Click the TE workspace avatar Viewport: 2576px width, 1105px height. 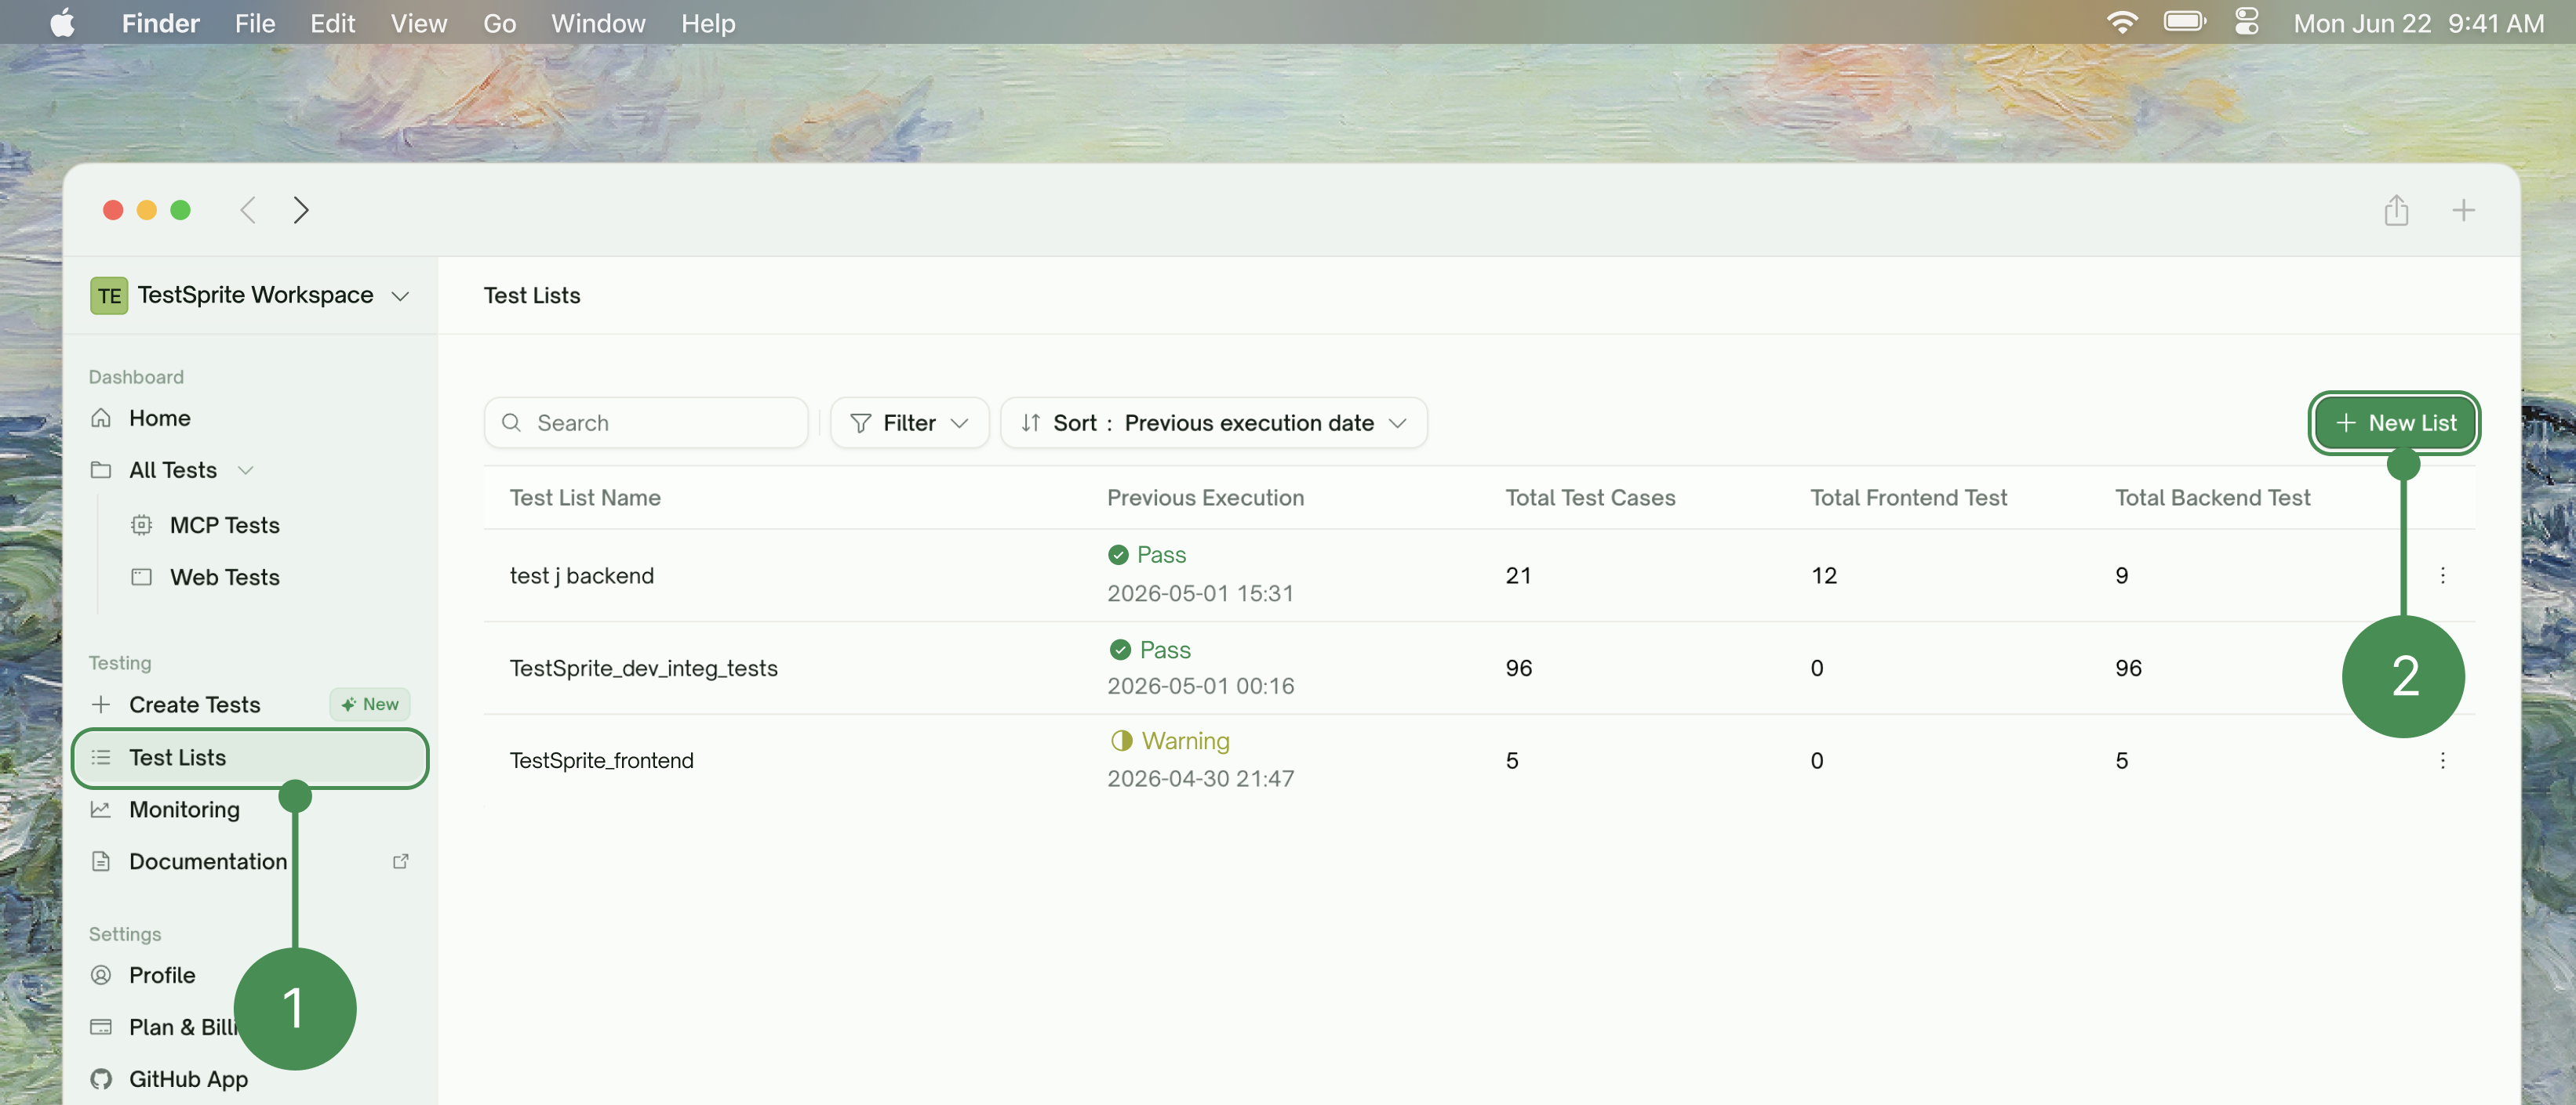click(109, 295)
